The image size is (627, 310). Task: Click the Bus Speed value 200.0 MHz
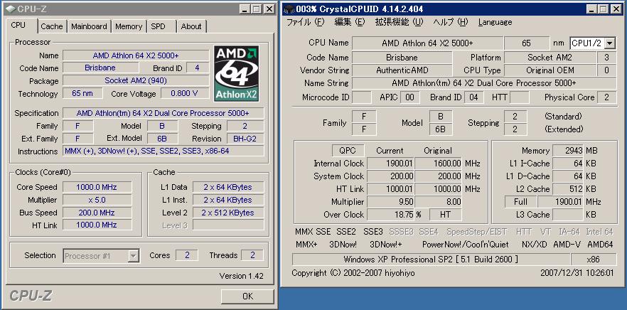(x=97, y=213)
